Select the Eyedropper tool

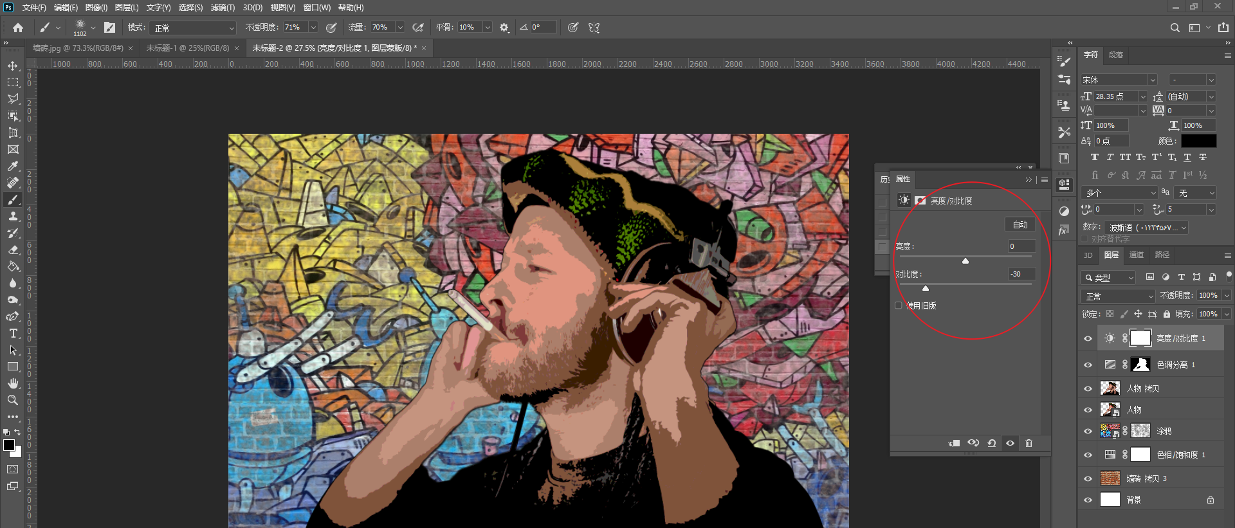click(x=13, y=166)
